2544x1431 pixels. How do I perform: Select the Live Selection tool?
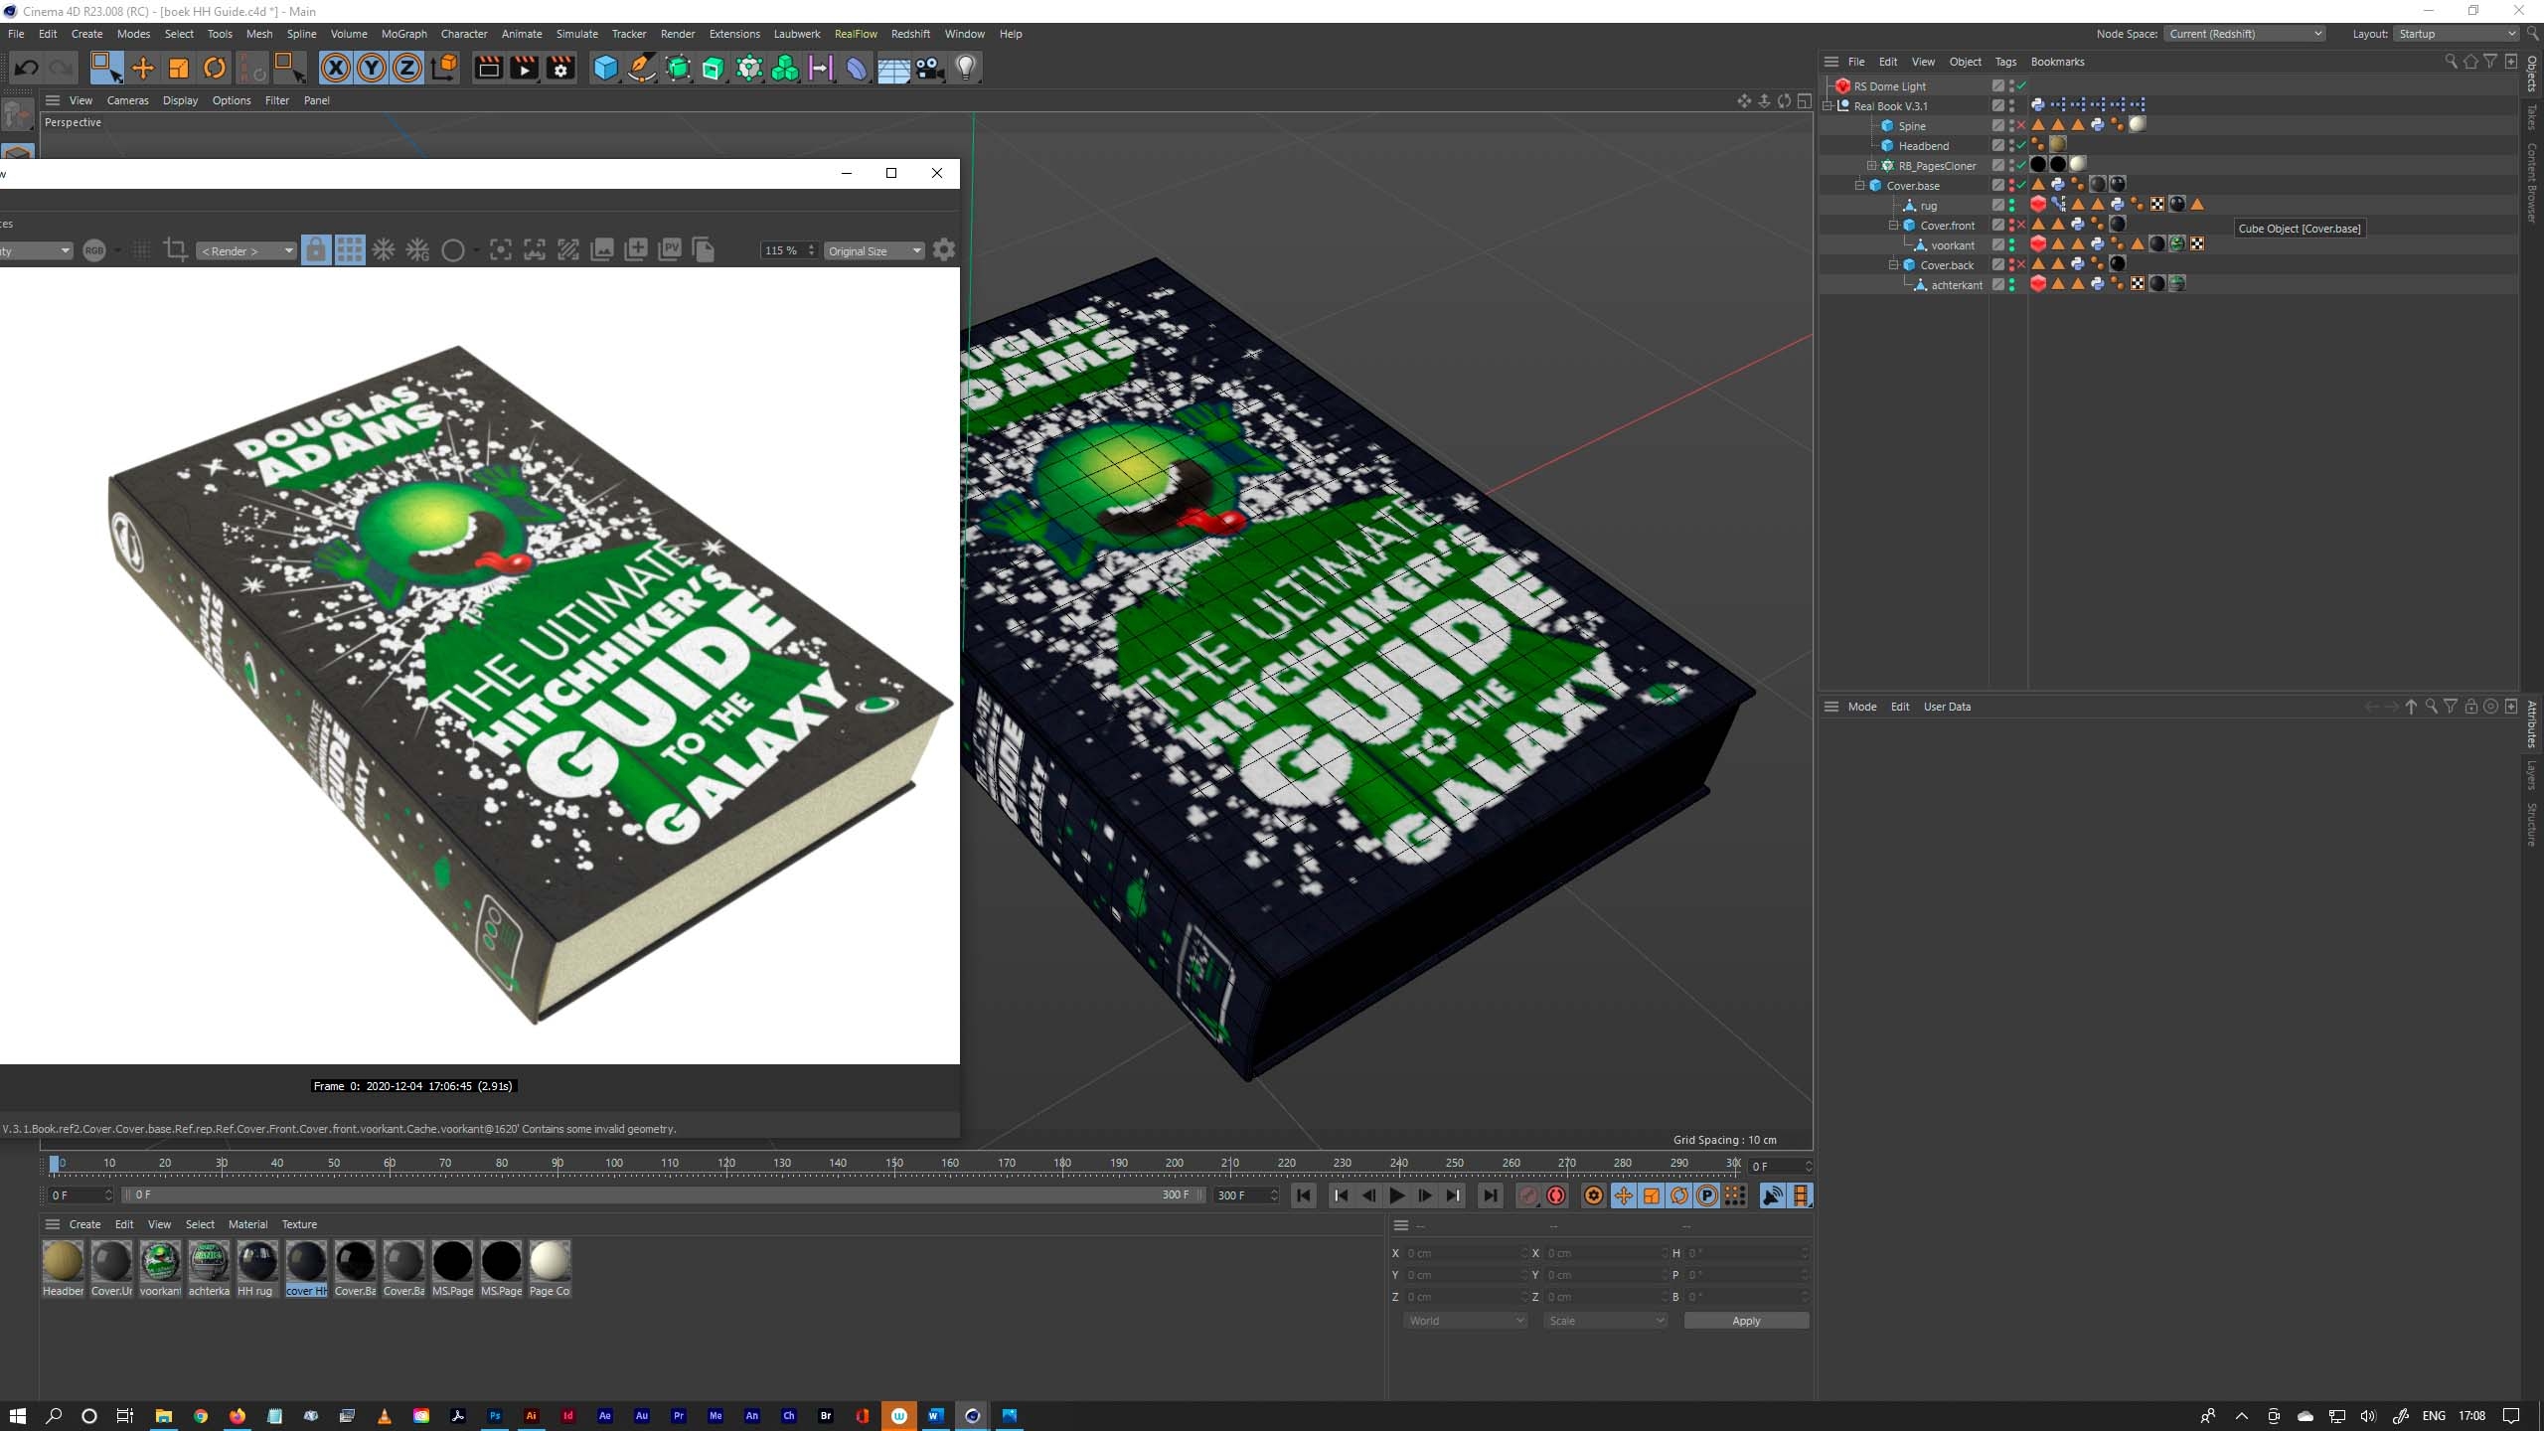click(x=105, y=68)
